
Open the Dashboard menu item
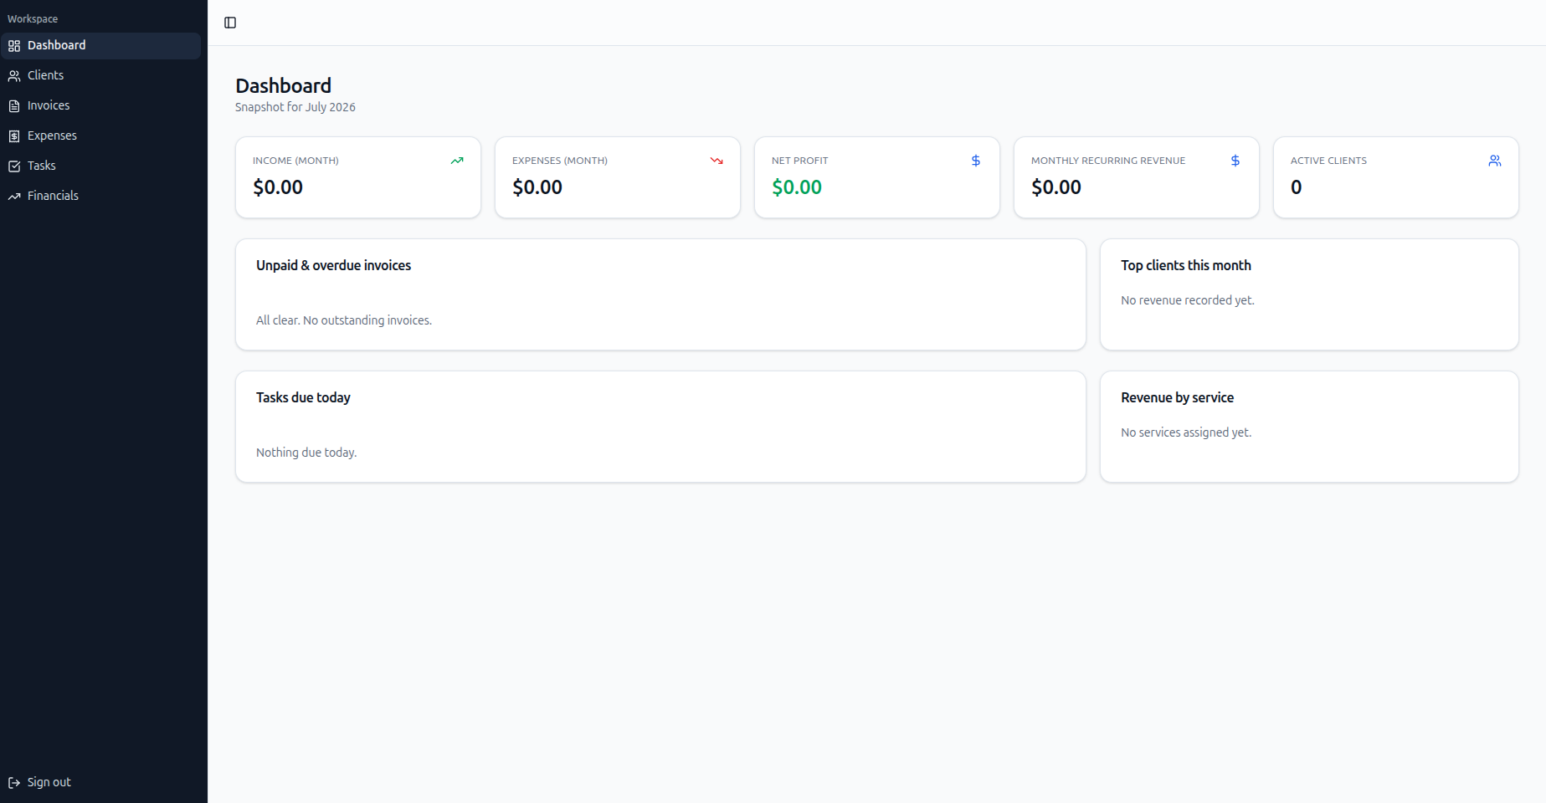(x=100, y=46)
